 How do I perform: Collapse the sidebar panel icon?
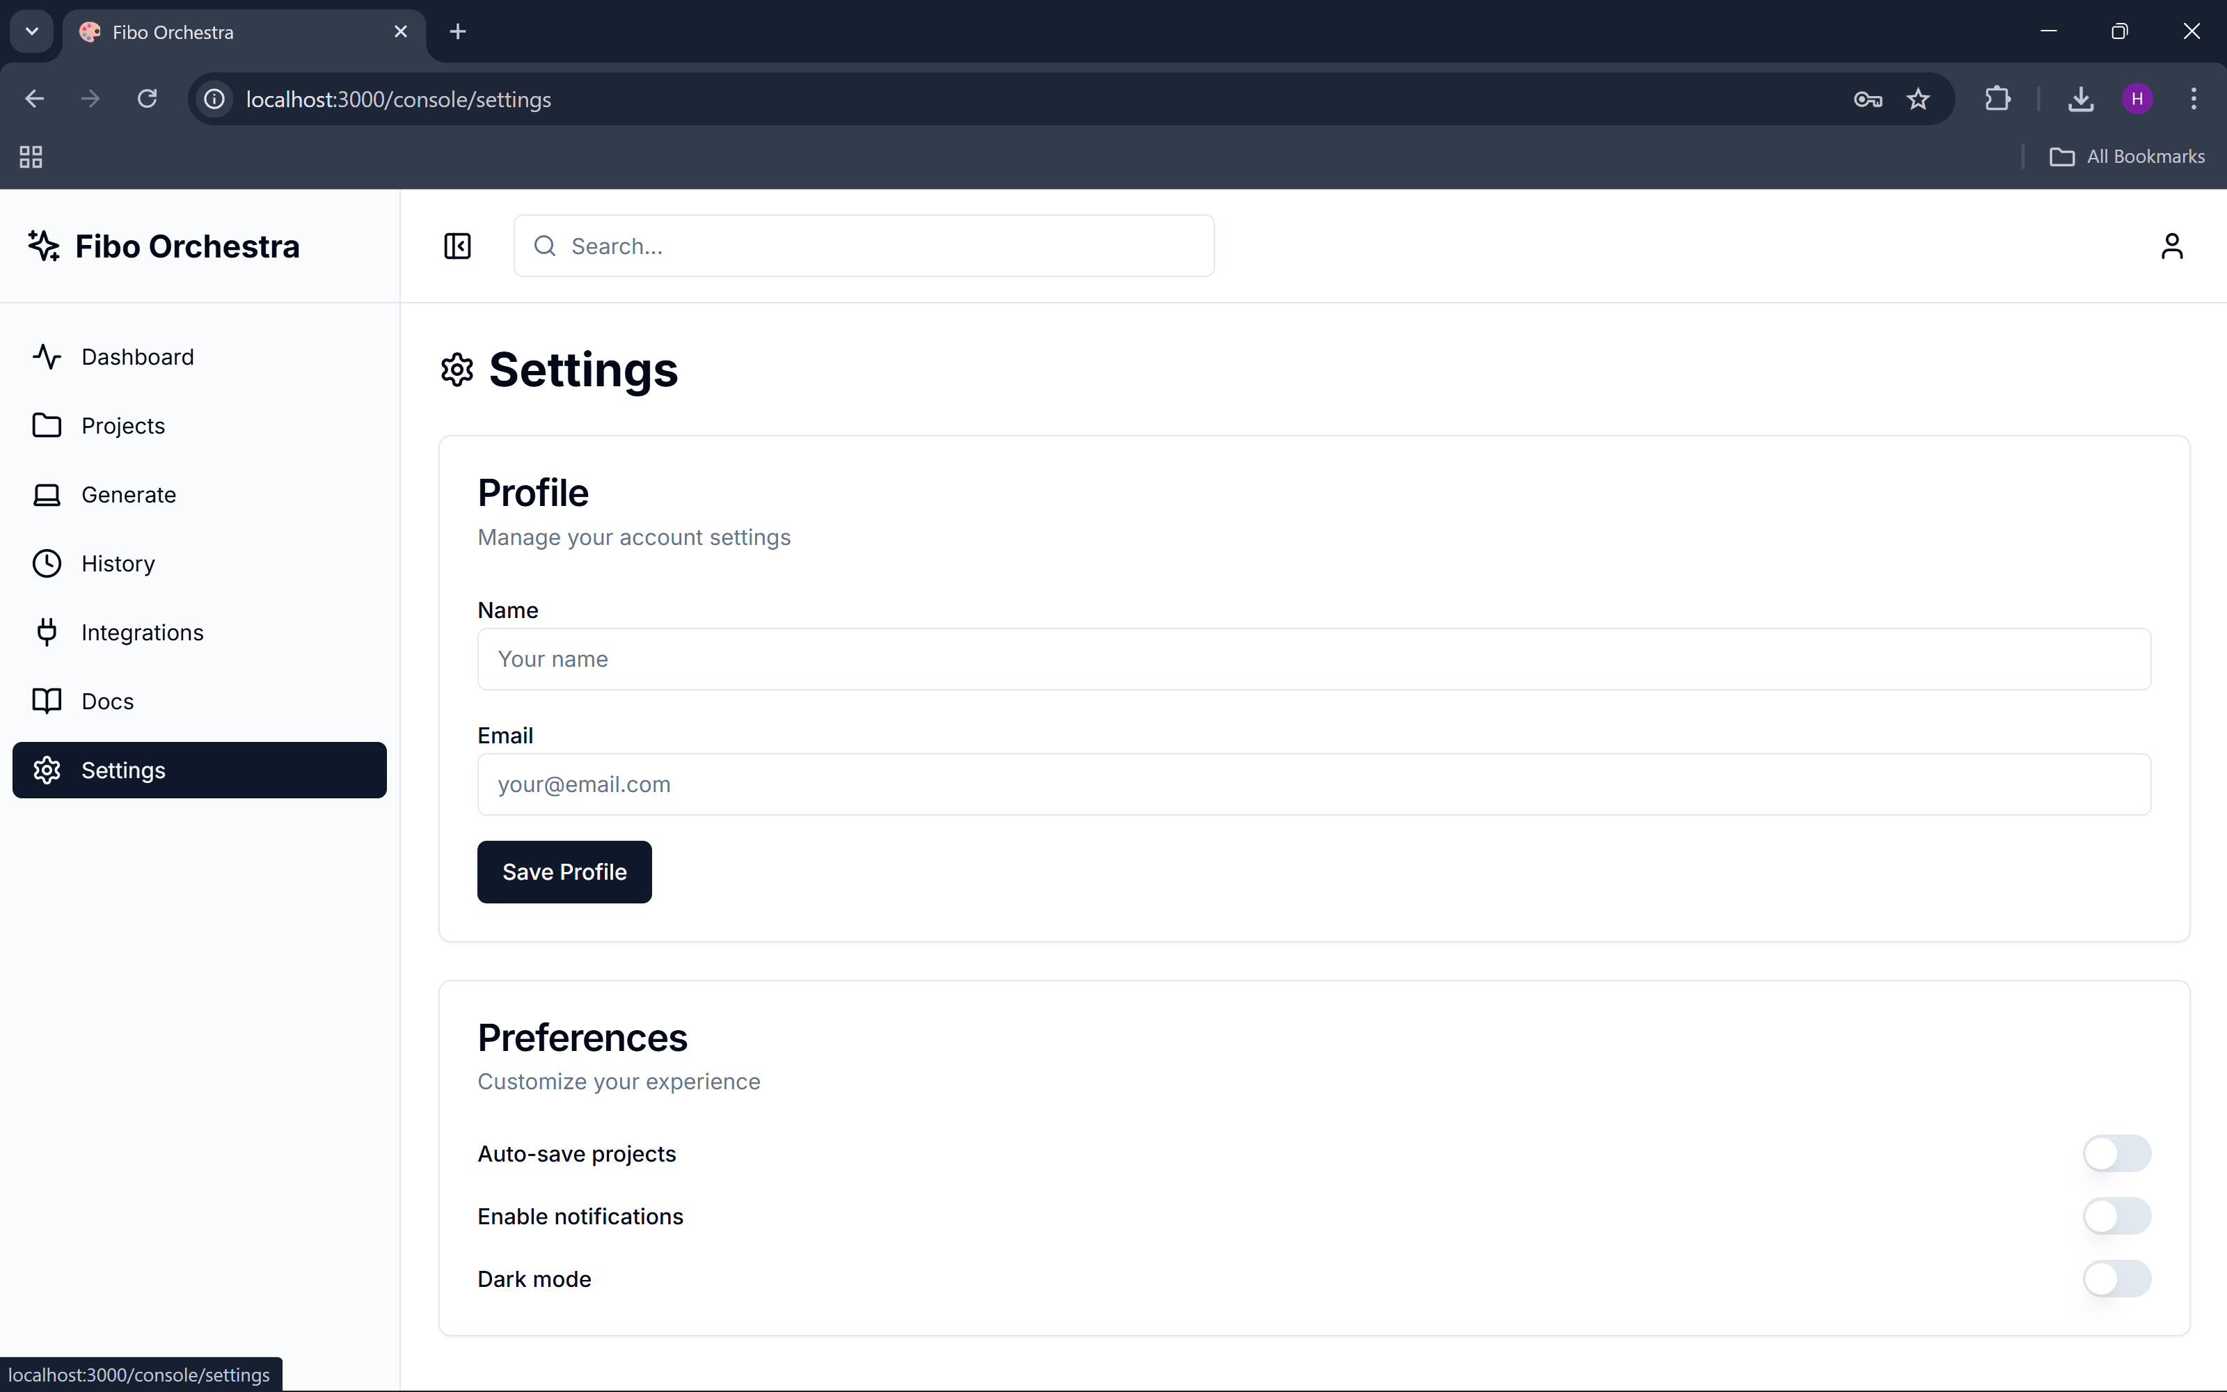[457, 246]
